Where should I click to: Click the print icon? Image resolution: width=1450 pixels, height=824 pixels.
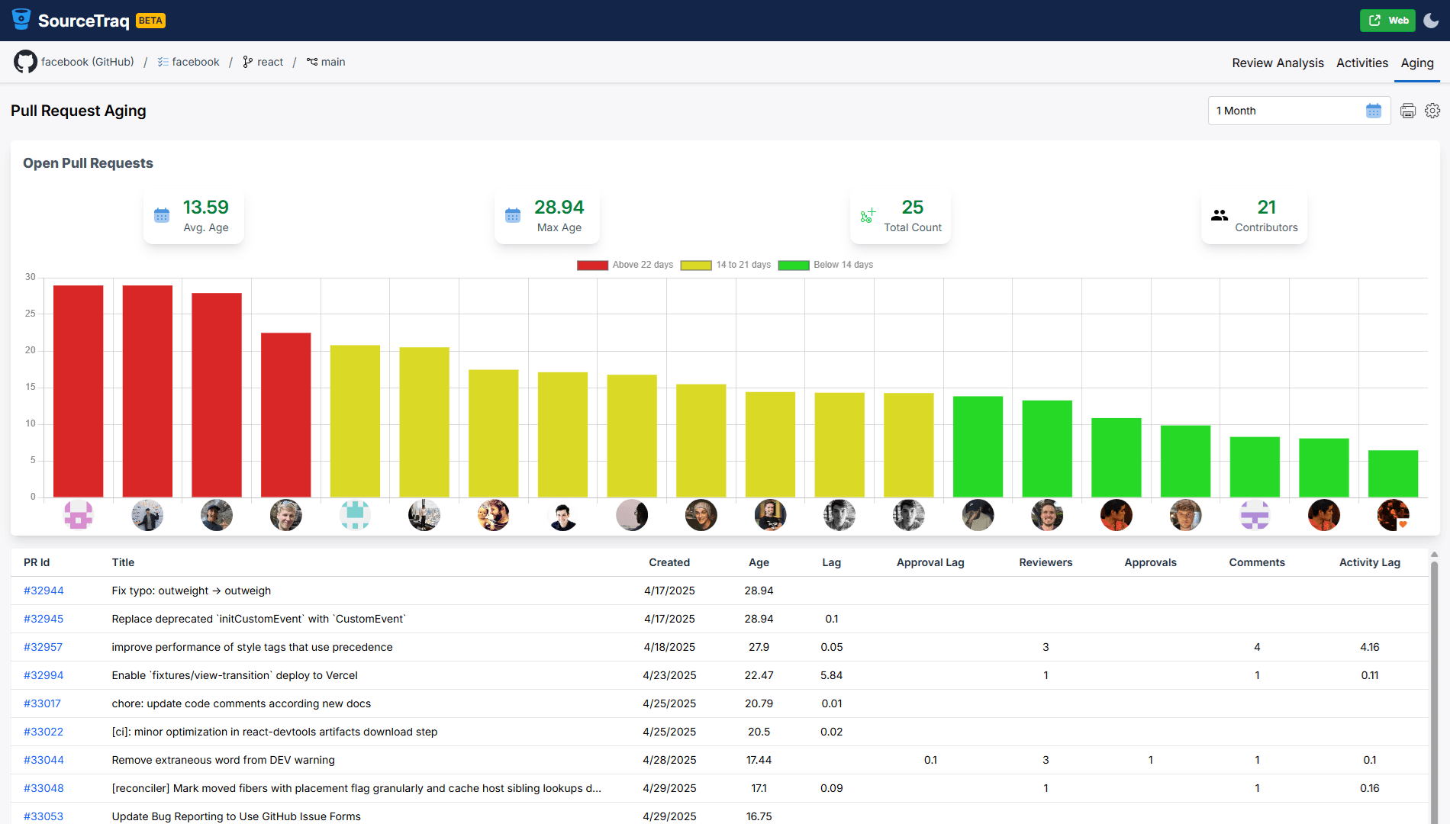(x=1408, y=111)
